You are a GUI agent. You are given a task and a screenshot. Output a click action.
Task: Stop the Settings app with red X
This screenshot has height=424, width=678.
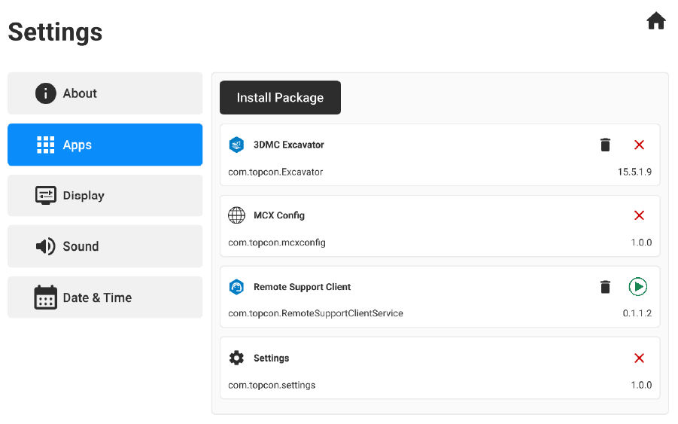click(x=639, y=358)
